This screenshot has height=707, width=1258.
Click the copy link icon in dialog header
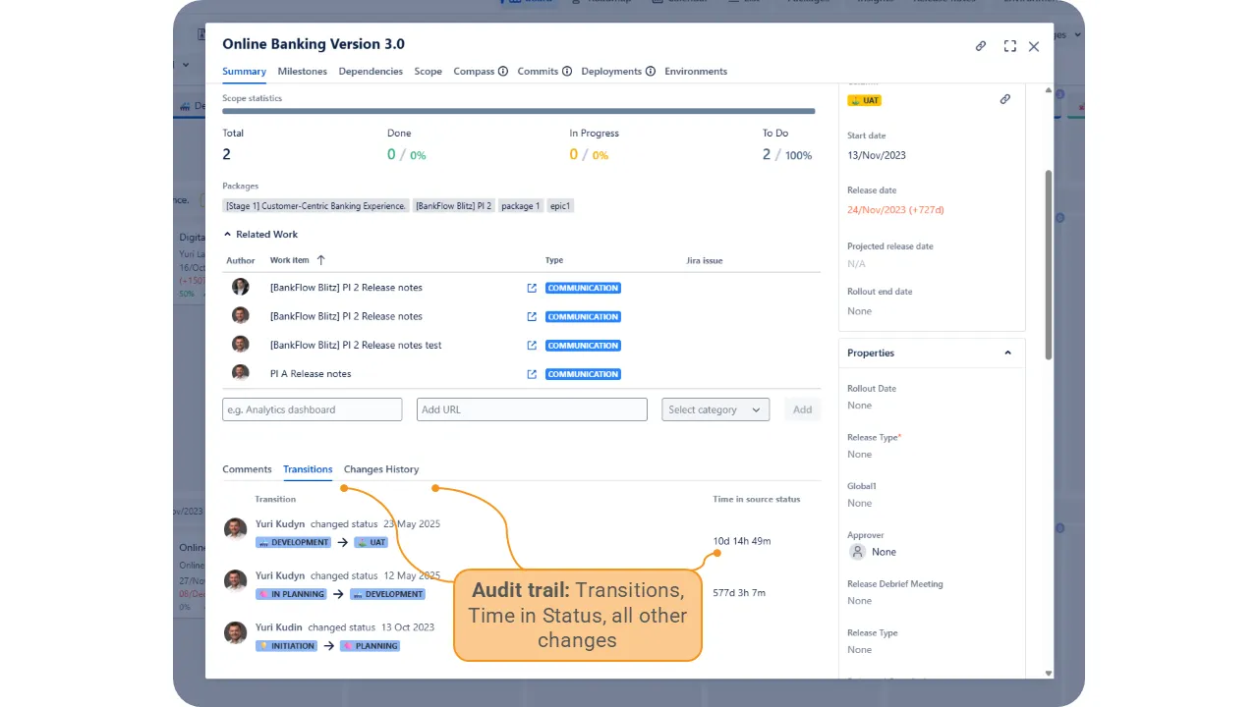point(981,46)
